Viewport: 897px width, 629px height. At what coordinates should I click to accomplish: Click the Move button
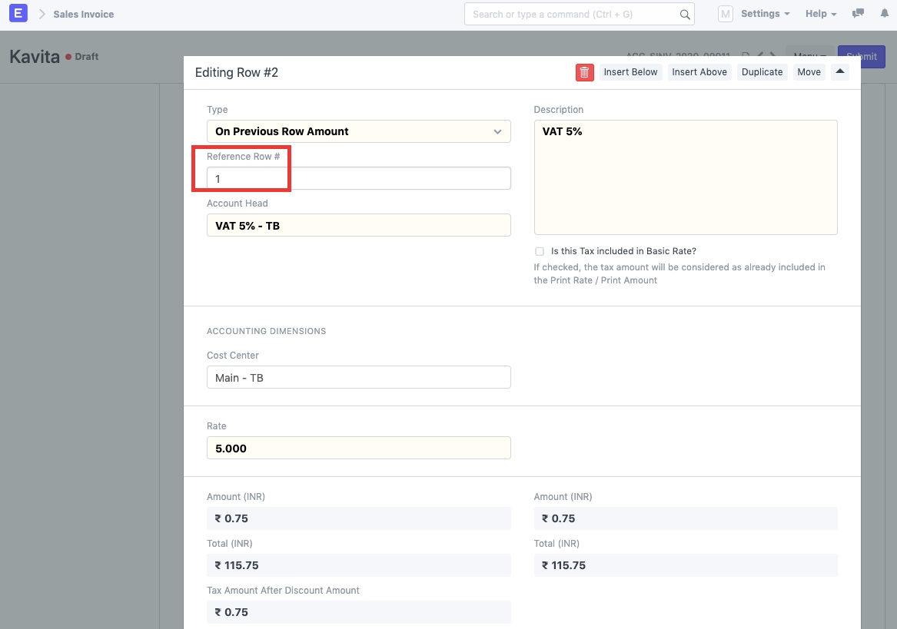(x=809, y=72)
